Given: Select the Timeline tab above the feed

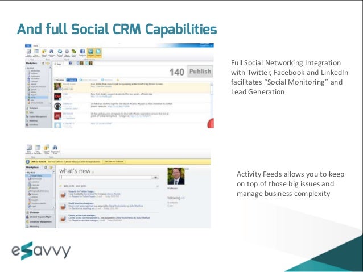Looking at the screenshot, I should pos(59,80).
